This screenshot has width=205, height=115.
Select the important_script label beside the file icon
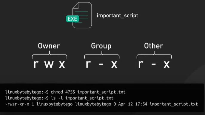click(117, 16)
